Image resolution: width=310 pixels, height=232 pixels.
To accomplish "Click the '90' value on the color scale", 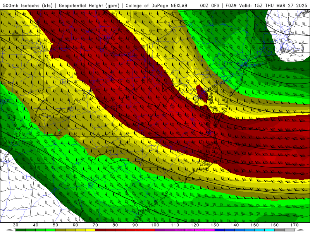I will [135, 225].
